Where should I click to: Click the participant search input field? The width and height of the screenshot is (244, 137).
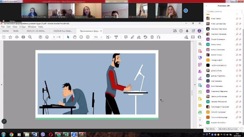(224, 12)
